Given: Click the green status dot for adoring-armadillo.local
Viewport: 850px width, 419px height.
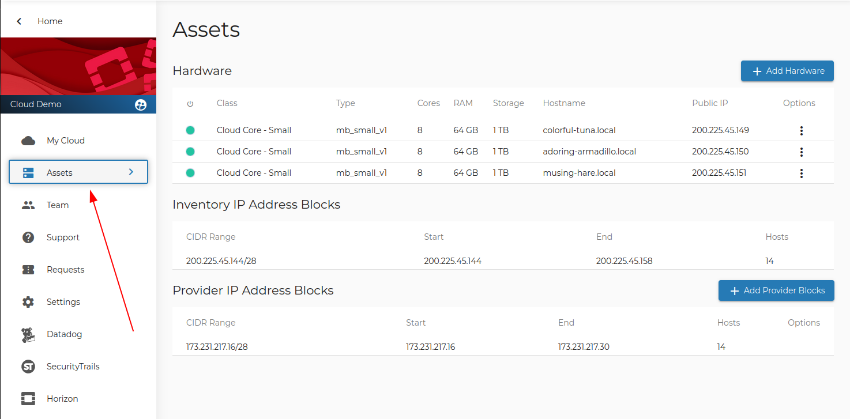Looking at the screenshot, I should click(x=190, y=152).
